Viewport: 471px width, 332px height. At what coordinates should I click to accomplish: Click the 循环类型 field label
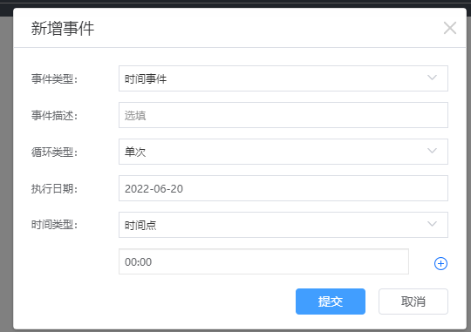coord(54,152)
